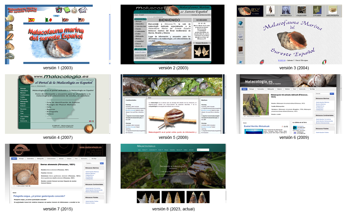The width and height of the screenshot is (347, 213).
Task: Click the ©2003-04 link in versión 3
Action: tap(282, 61)
